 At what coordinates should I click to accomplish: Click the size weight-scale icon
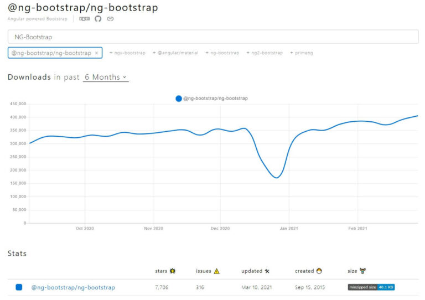362,271
